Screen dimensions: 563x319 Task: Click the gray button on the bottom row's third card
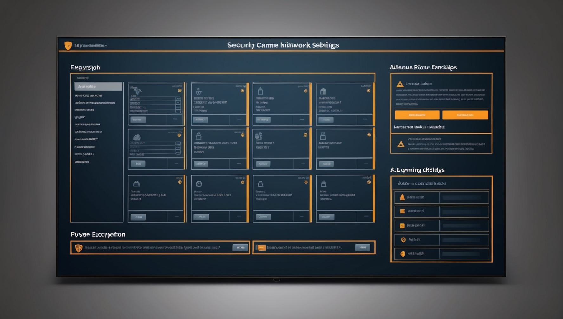pos(263,217)
